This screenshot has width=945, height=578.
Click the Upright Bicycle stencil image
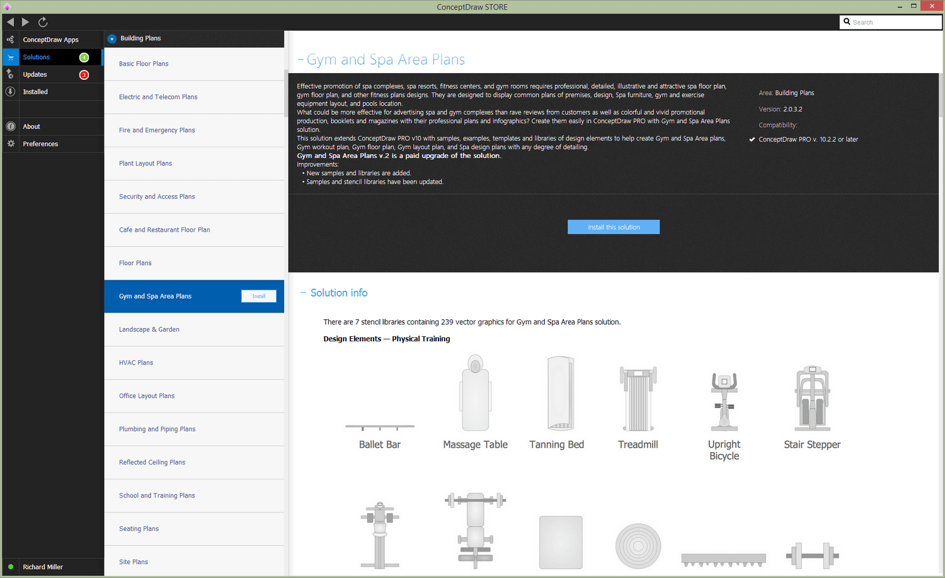pos(724,402)
